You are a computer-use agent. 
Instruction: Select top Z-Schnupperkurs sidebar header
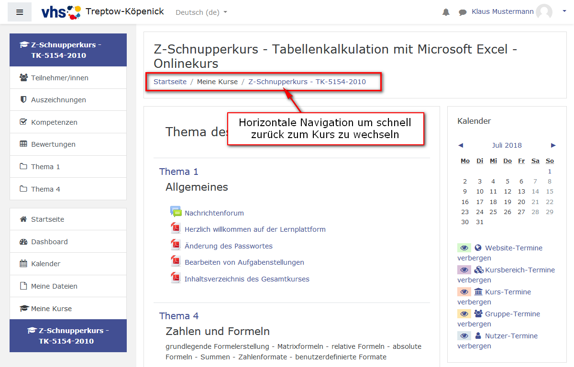[68, 50]
